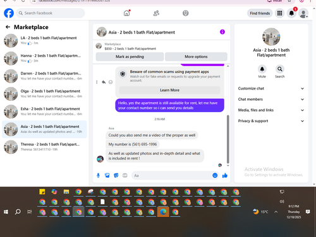Open Asia listing thumbnail in right panel

point(271,37)
